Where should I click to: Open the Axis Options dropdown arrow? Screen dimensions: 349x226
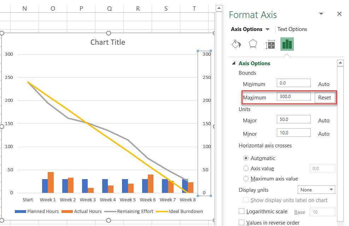[268, 29]
